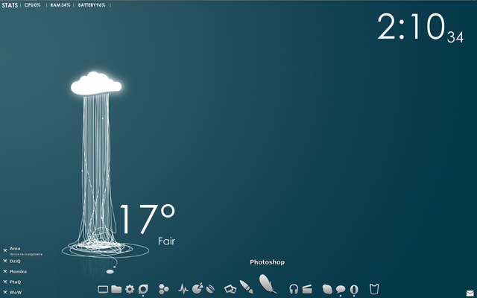Click the Fair weather condition text
The height and width of the screenshot is (298, 477).
[167, 241]
